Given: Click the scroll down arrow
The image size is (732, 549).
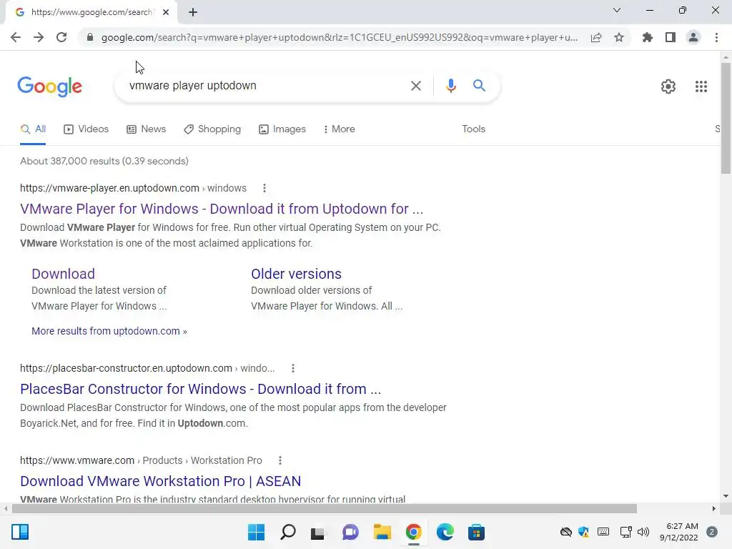Looking at the screenshot, I should point(726,496).
